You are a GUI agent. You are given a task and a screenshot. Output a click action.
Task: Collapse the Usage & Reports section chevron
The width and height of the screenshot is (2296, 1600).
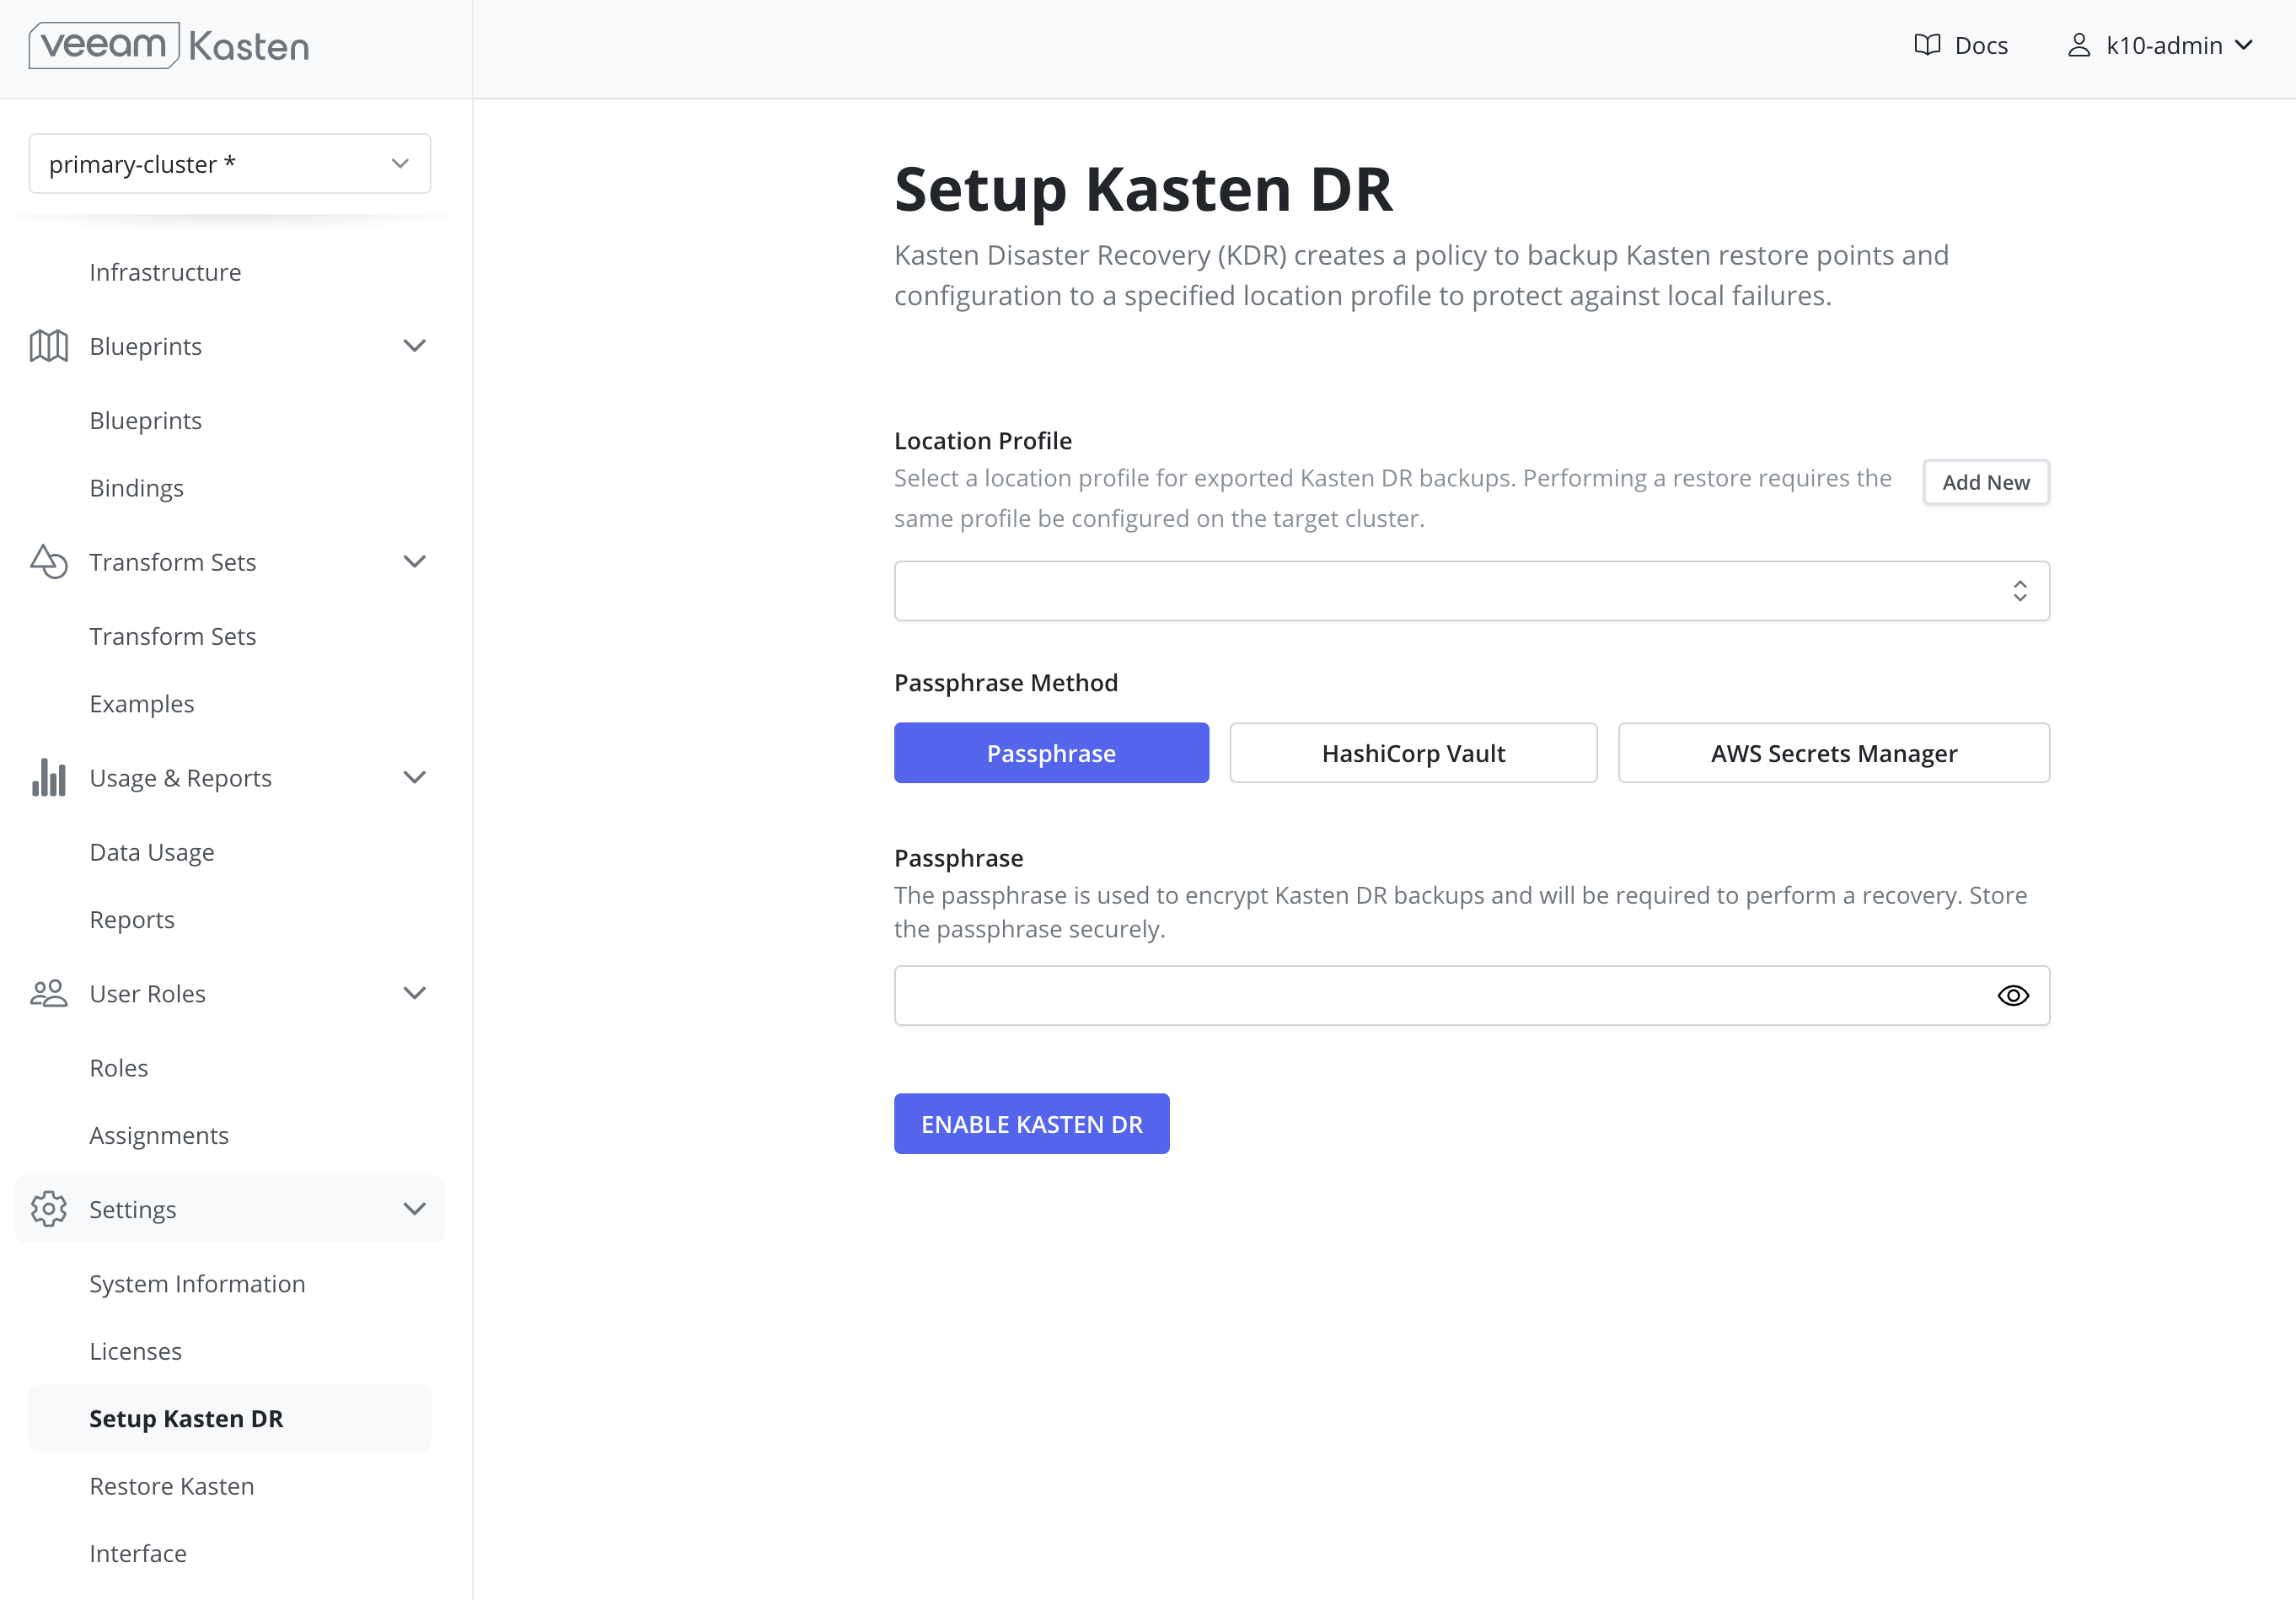pyautogui.click(x=414, y=778)
